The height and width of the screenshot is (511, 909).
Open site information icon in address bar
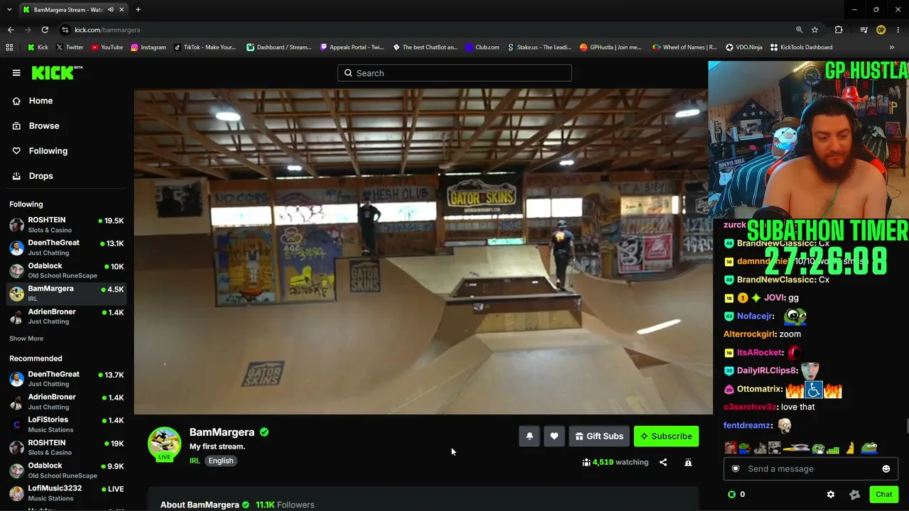click(x=65, y=30)
